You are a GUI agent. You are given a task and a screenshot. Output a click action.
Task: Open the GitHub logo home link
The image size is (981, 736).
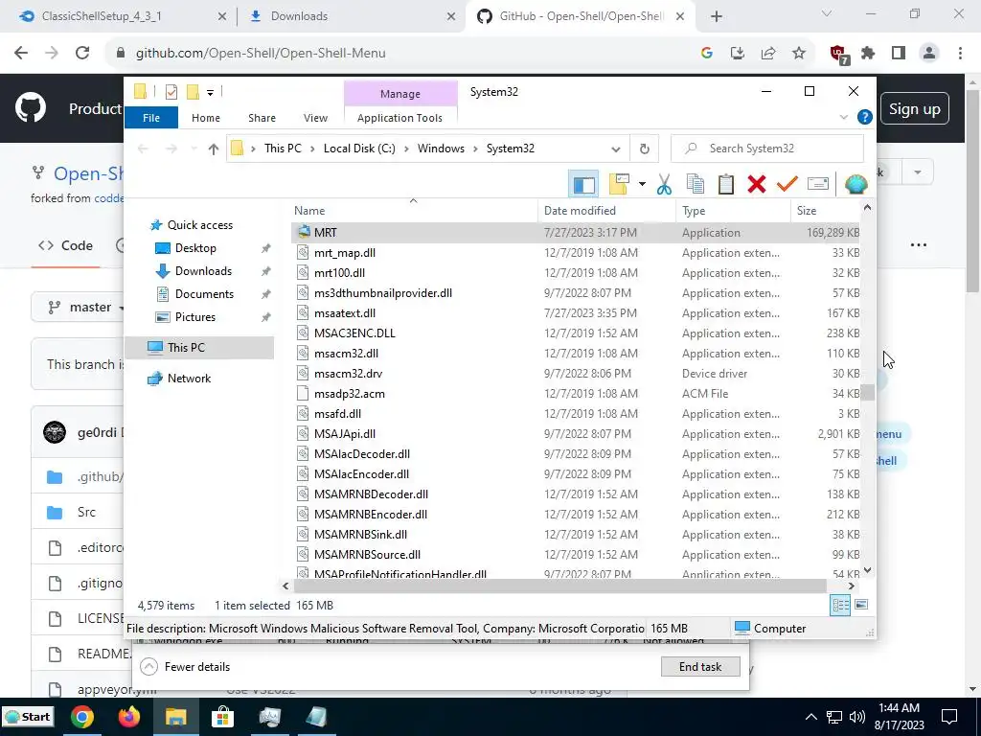pos(31,107)
